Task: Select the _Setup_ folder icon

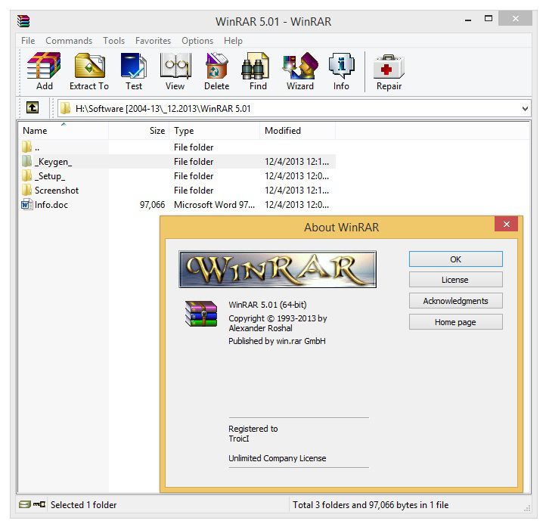Action: click(26, 175)
